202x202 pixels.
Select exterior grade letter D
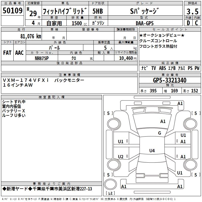coord(188,23)
